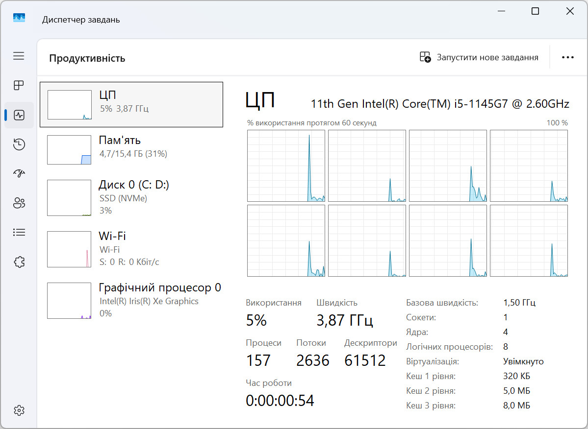
Task: Click the Task Manager app icon in title bar
Action: (19, 19)
